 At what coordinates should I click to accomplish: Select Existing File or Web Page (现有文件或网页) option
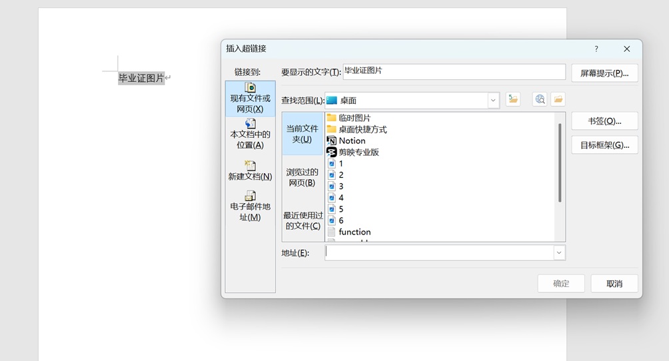[x=250, y=99]
